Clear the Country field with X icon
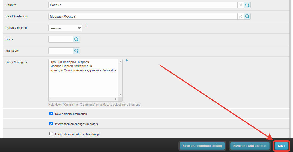This screenshot has height=152, width=293. (x=241, y=5)
